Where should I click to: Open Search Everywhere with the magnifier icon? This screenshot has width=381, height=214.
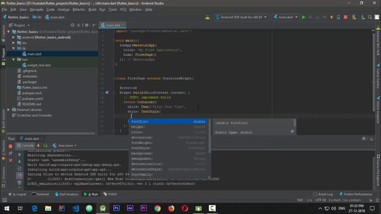coord(370,17)
